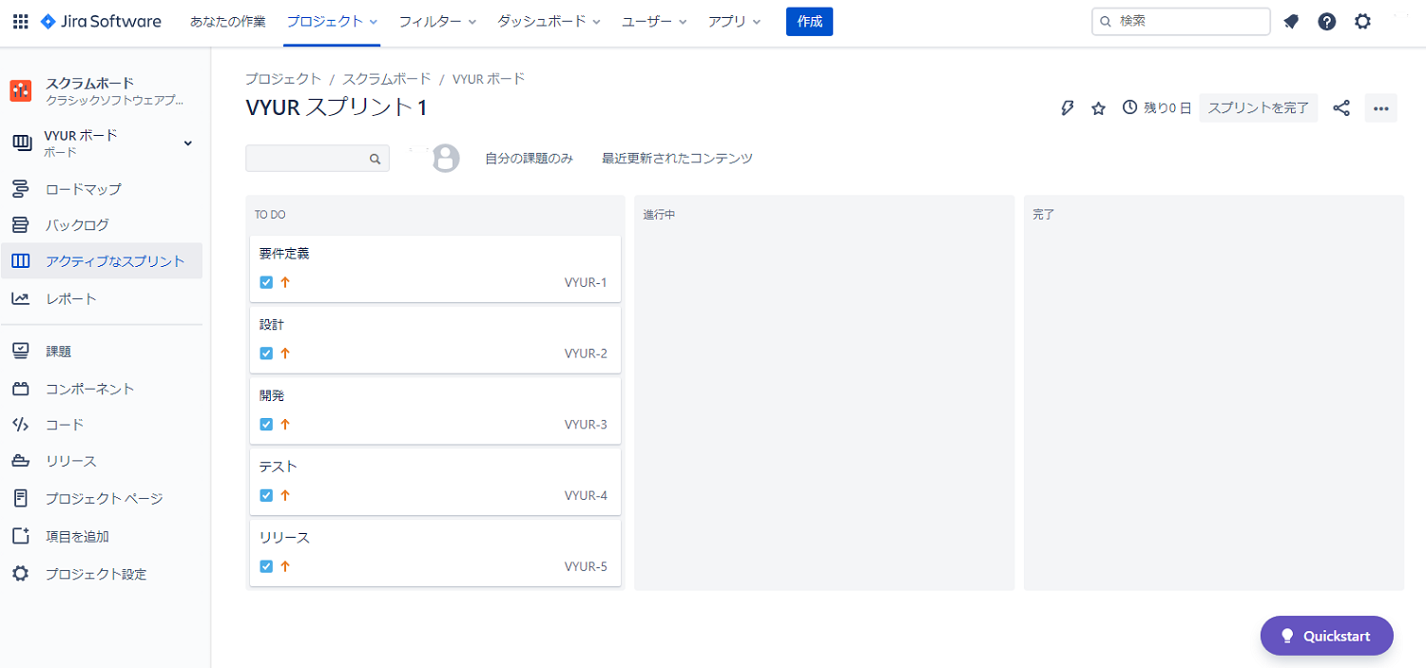This screenshot has width=1426, height=668.
Task: Open the Quickstart button
Action: (1327, 636)
